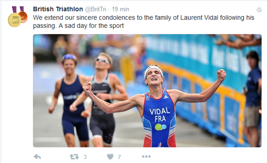Click Vidal's white headband in photo

[154, 71]
